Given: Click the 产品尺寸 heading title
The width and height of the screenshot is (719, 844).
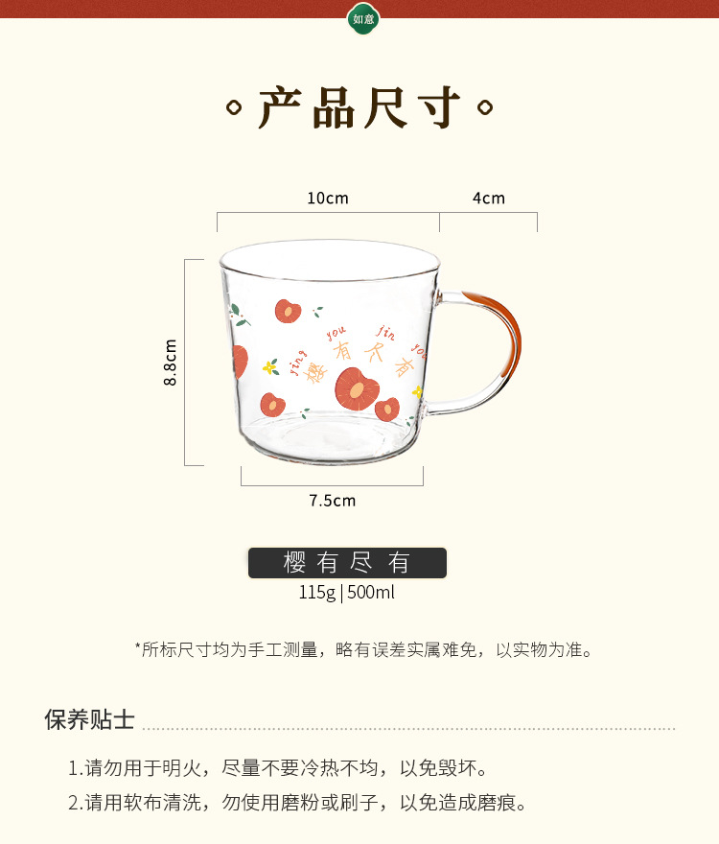Looking at the screenshot, I should (x=359, y=108).
